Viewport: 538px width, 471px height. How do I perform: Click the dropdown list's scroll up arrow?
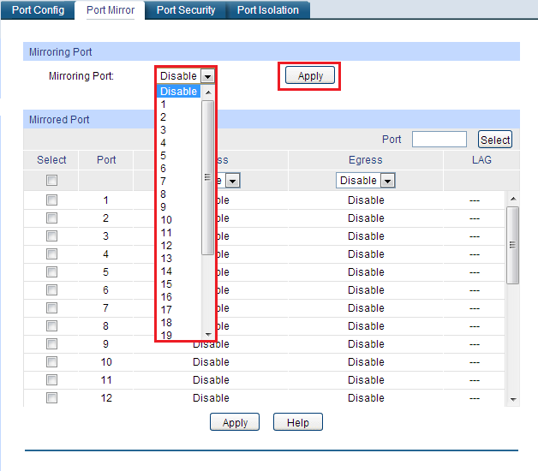pos(208,92)
